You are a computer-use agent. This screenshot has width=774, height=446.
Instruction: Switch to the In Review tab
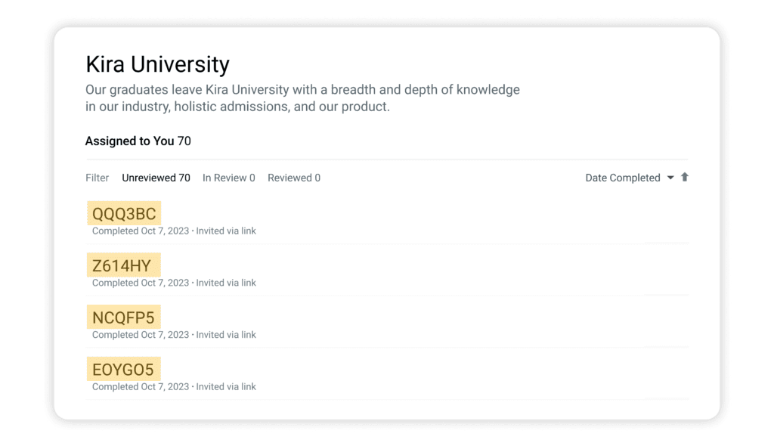pyautogui.click(x=228, y=177)
